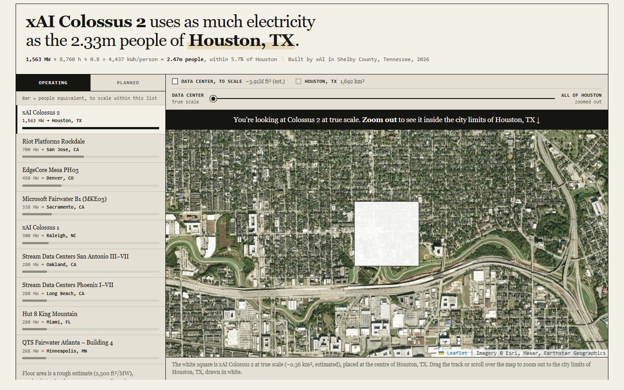Click the '2.47m people' figure in the formula
The height and width of the screenshot is (390, 624).
click(185, 59)
